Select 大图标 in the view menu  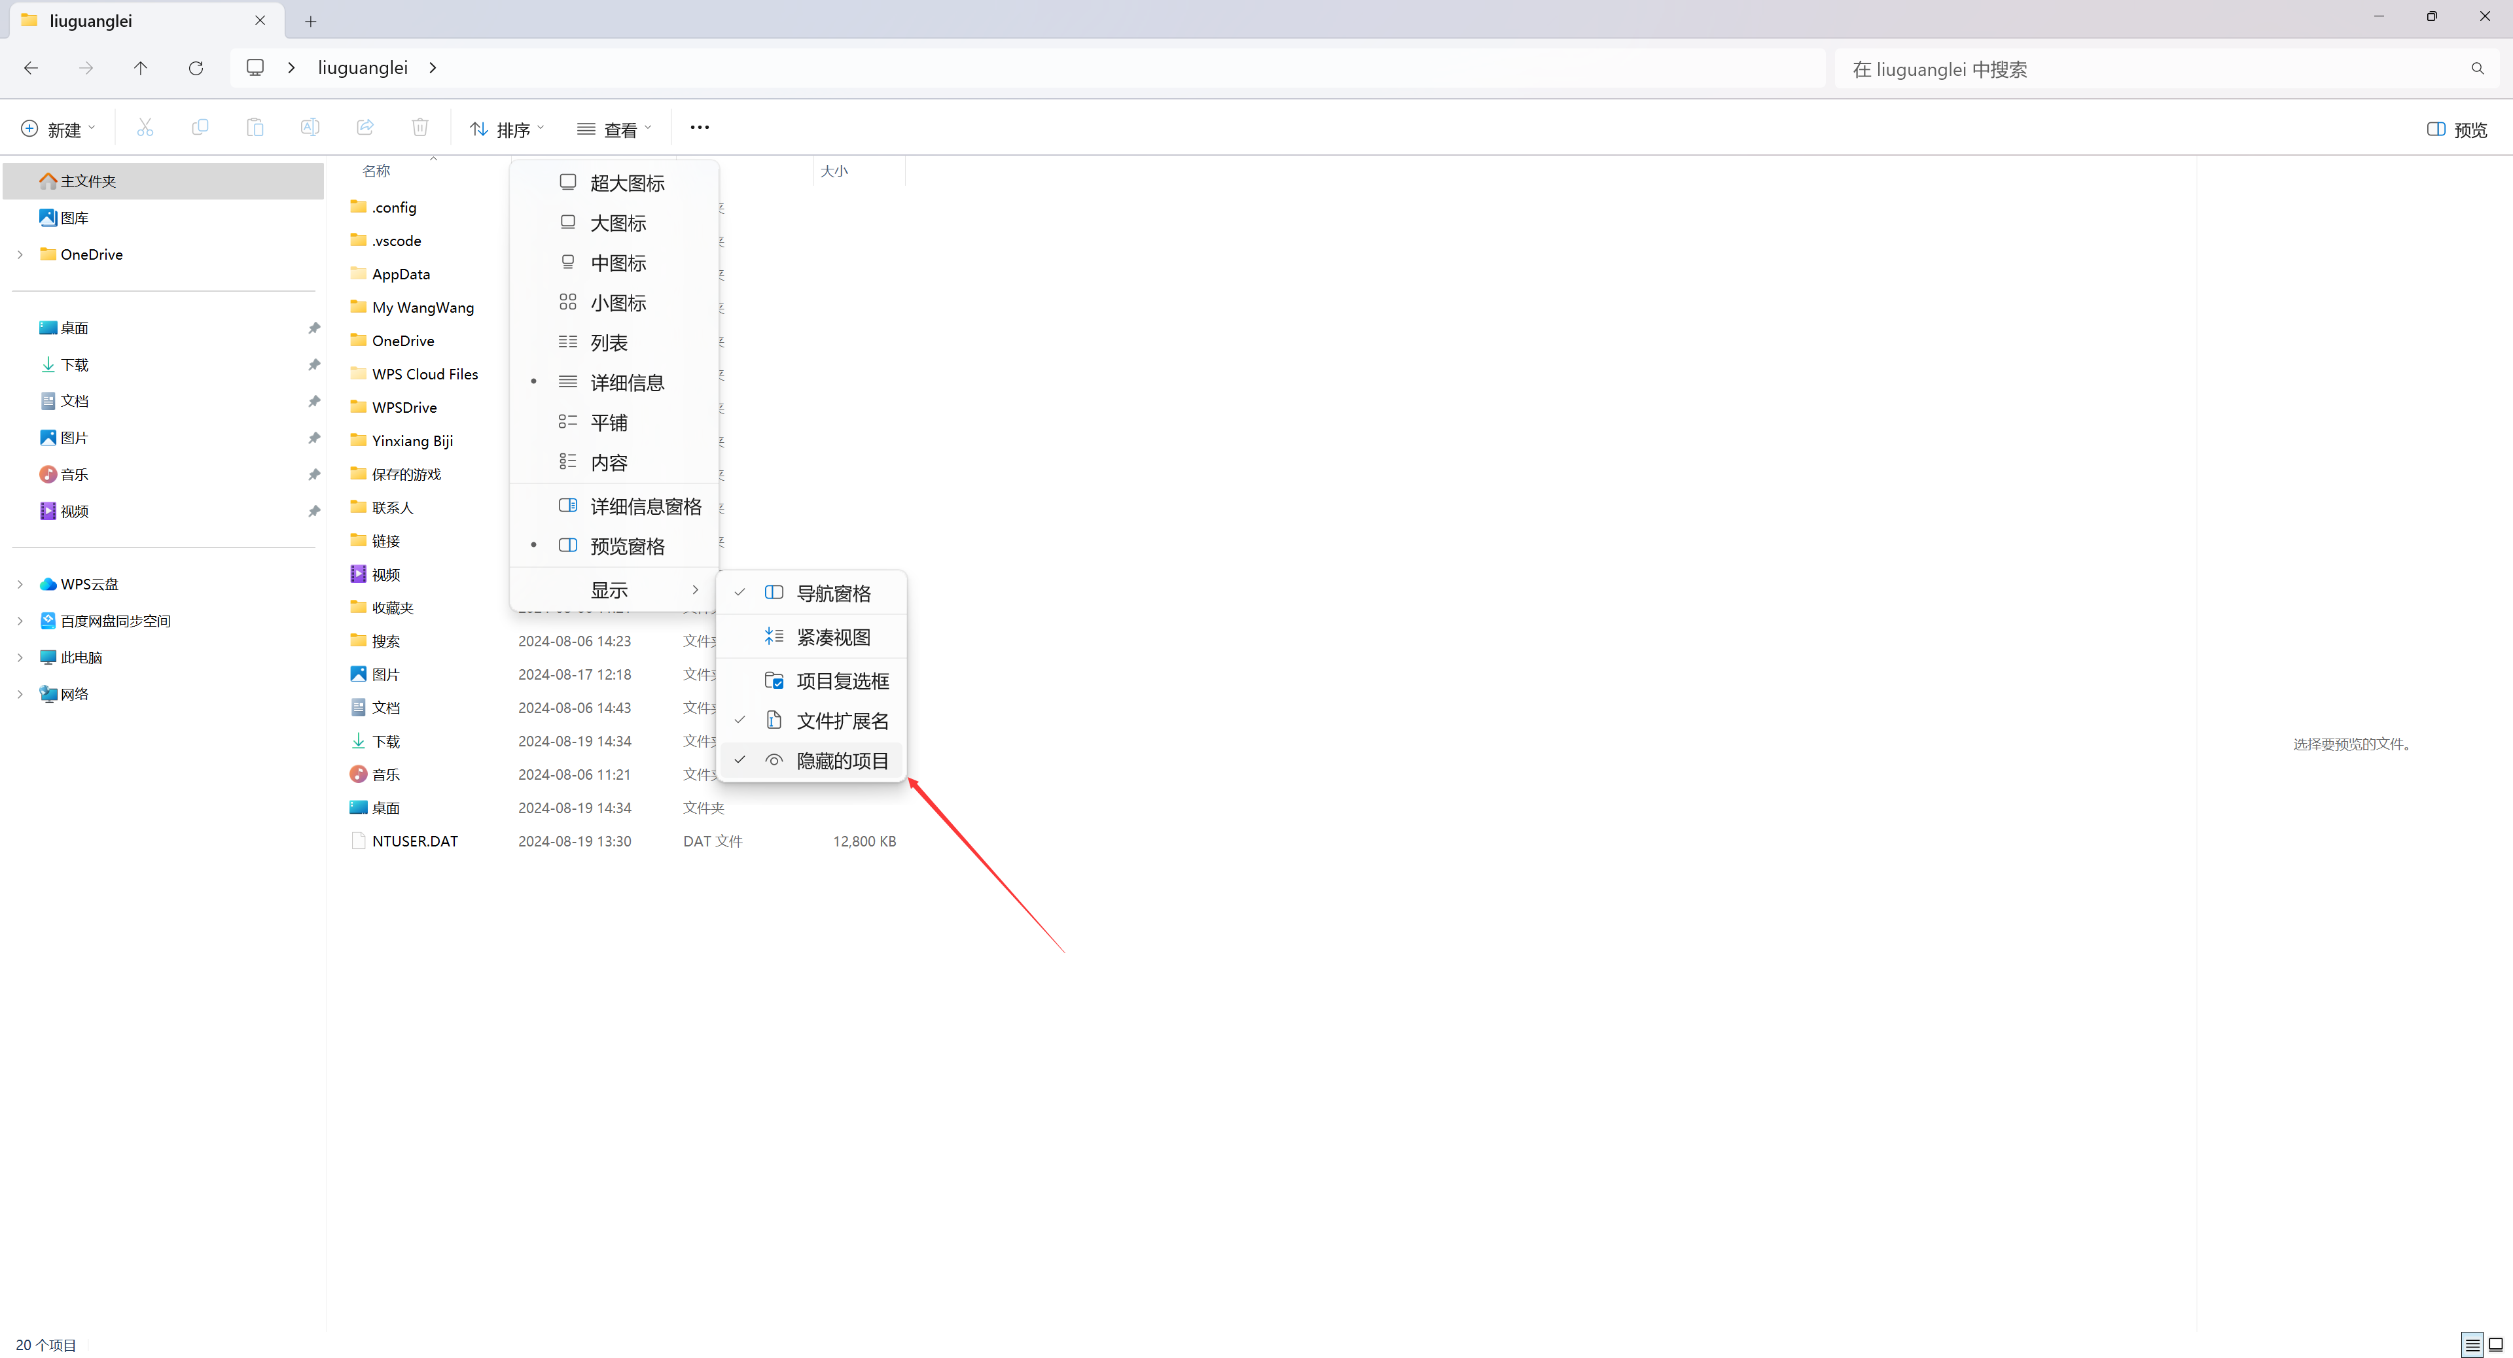(618, 223)
